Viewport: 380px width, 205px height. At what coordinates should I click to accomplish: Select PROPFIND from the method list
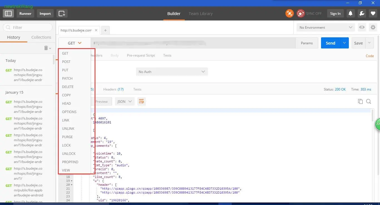point(75,162)
